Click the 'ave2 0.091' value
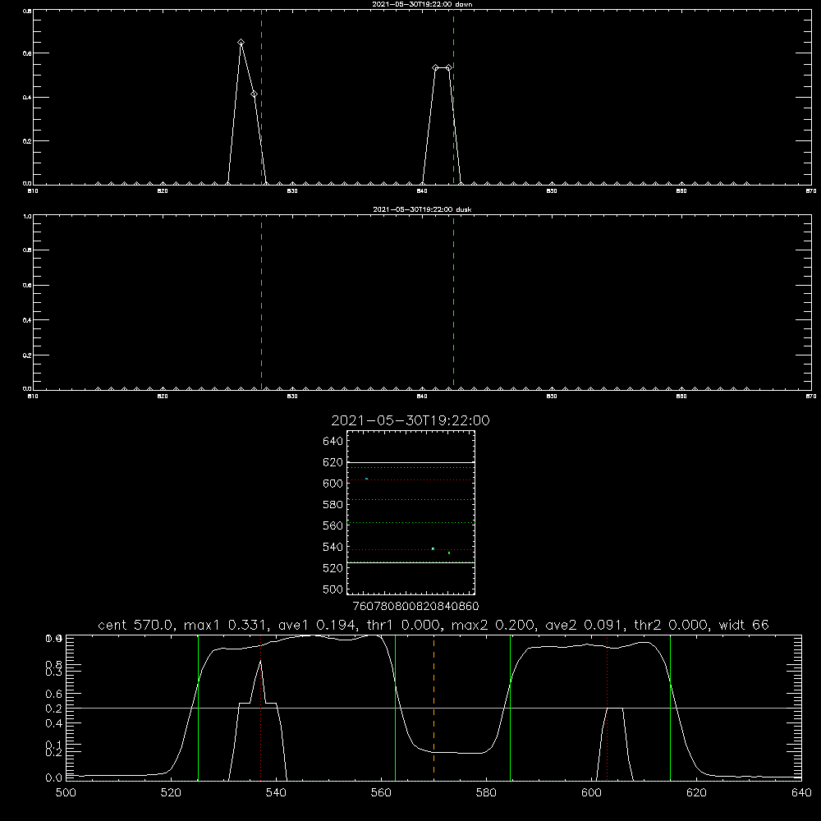821x821 pixels. 583,625
